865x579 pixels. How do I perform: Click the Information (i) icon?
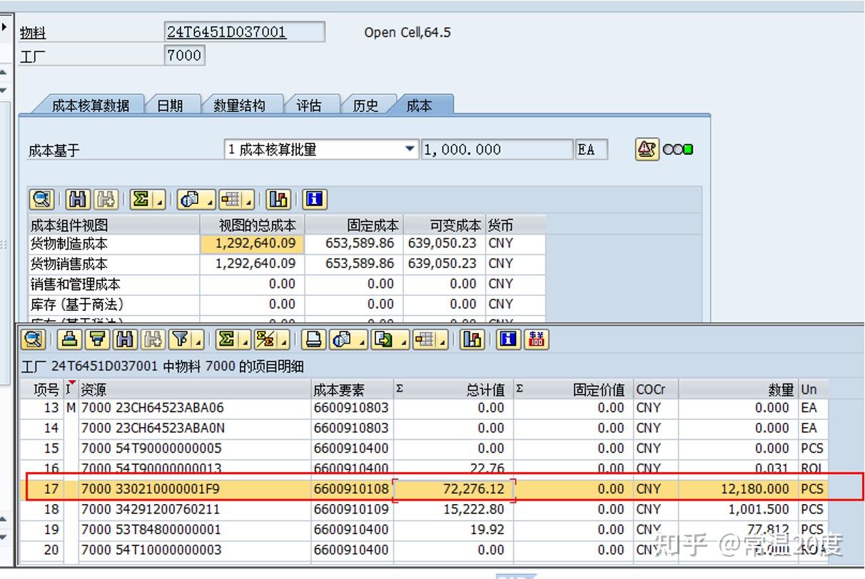click(x=507, y=340)
